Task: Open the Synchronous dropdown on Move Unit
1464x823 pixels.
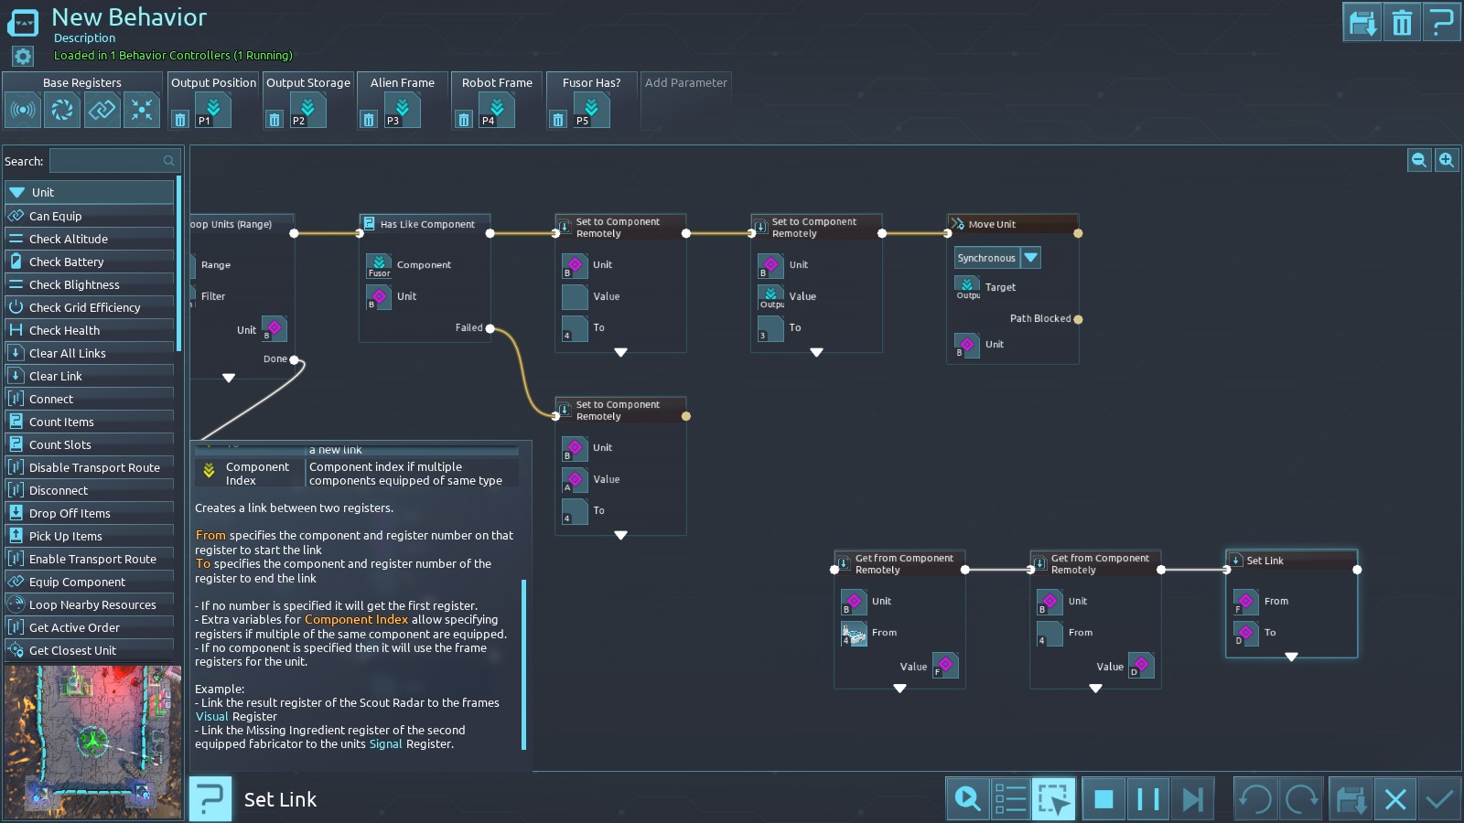Action: (x=1031, y=258)
